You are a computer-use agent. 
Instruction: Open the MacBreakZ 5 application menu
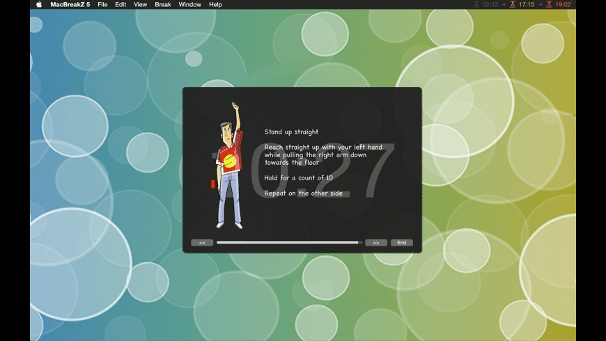(70, 5)
